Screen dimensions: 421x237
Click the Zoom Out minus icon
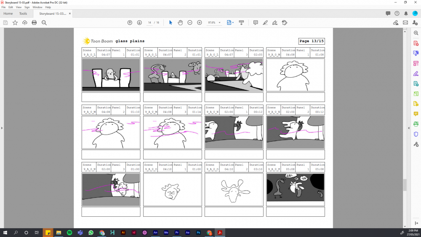click(190, 22)
